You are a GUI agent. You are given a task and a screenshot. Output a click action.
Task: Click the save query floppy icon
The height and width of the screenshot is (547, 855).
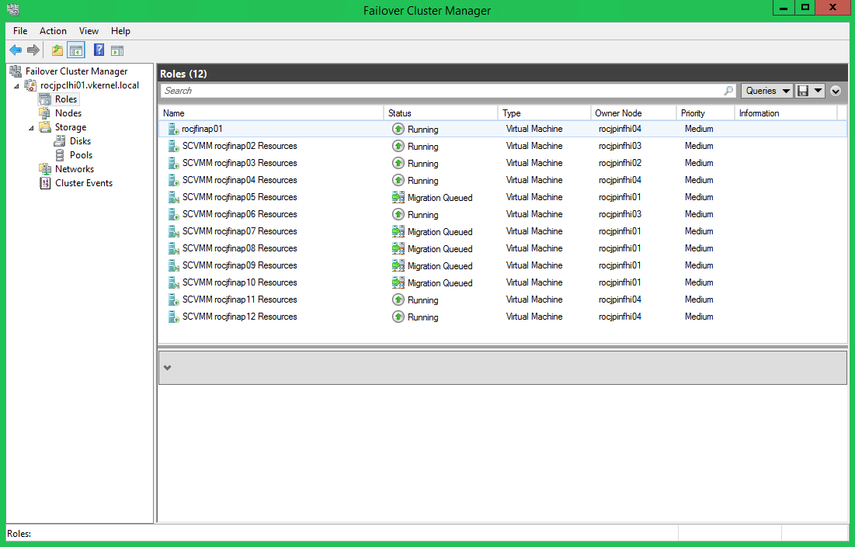pyautogui.click(x=803, y=91)
